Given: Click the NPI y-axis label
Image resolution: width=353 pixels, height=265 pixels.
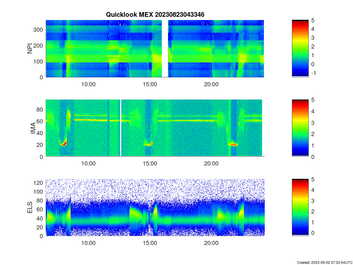Looking at the screenshot, I should point(30,49).
